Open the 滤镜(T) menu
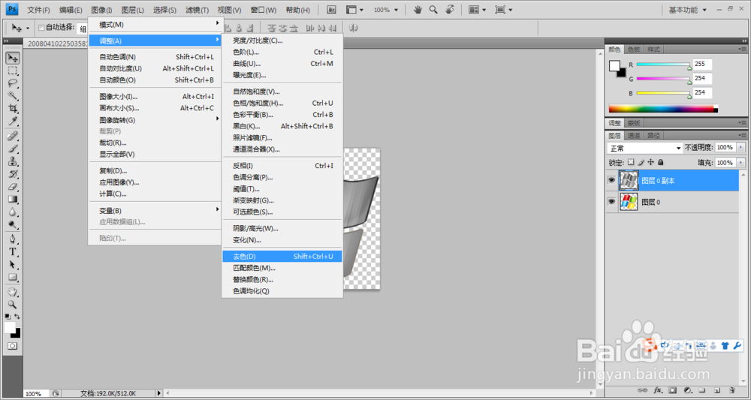 (x=197, y=10)
